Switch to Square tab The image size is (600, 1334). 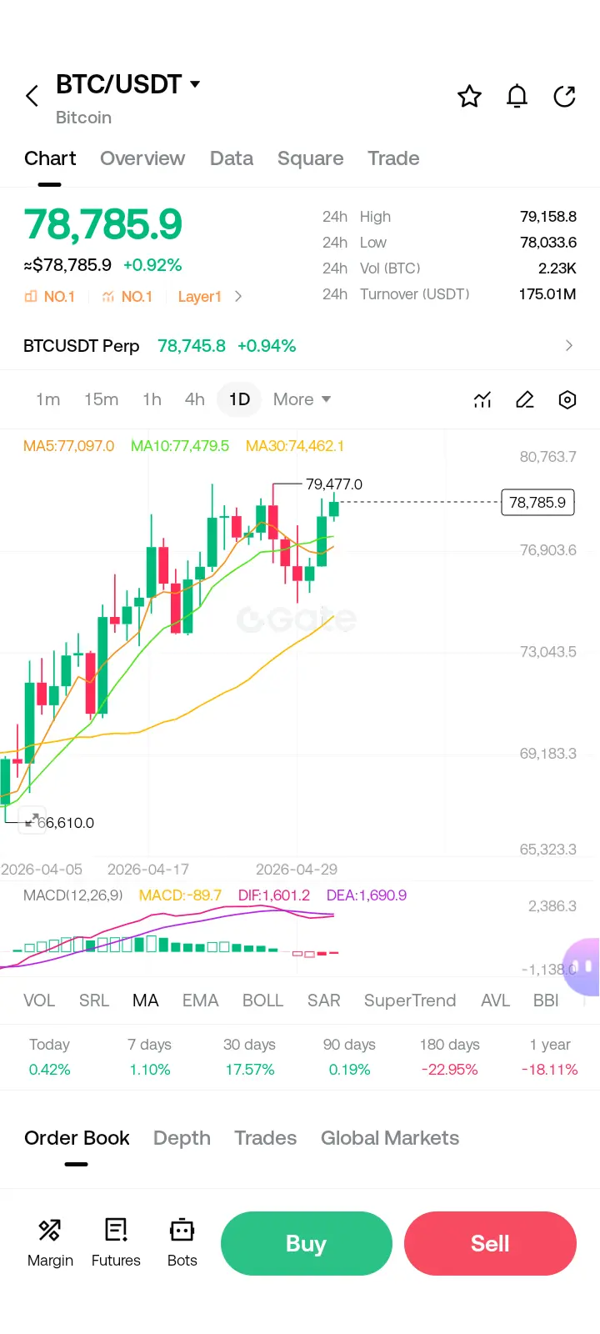tap(310, 158)
